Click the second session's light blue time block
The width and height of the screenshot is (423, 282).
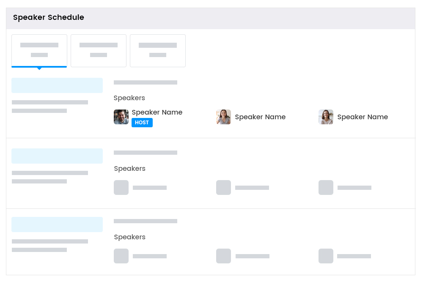(57, 156)
